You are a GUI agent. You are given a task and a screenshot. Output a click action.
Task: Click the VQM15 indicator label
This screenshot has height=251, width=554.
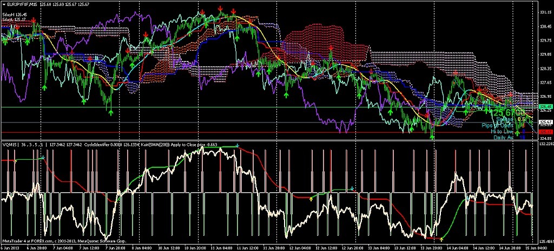point(10,145)
